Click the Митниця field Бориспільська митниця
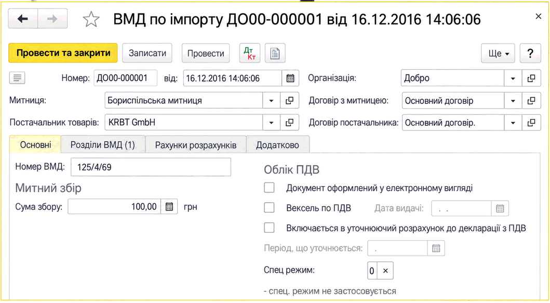Viewport: 550px width, 303px height. tap(184, 100)
